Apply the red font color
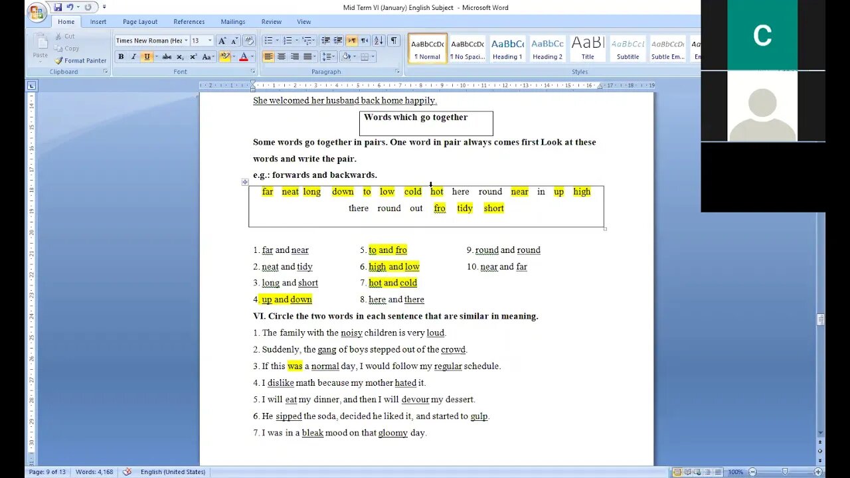This screenshot has height=478, width=850. [x=244, y=57]
